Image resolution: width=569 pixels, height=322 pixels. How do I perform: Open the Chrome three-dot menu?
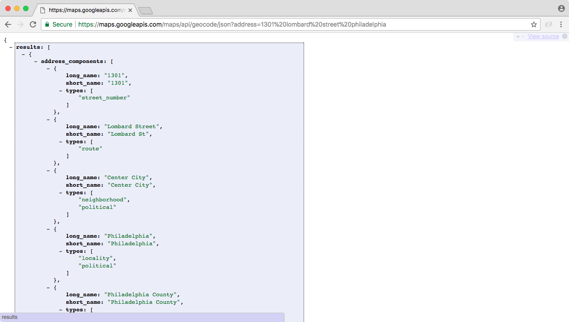(x=561, y=24)
